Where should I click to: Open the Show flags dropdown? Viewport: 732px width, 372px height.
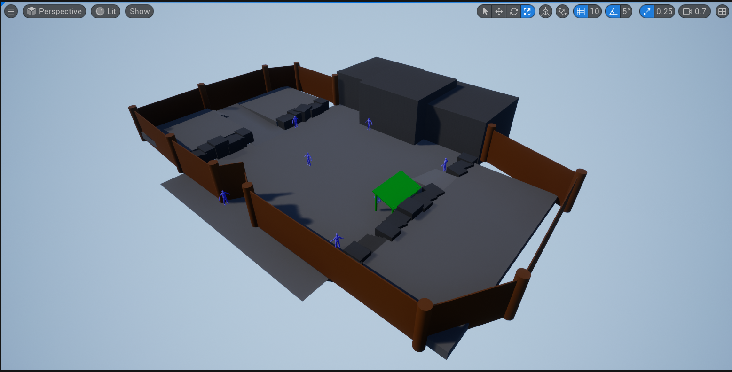tap(139, 11)
